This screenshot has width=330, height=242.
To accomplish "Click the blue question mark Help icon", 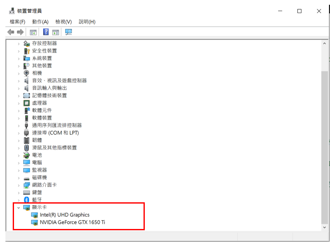I will [46, 32].
